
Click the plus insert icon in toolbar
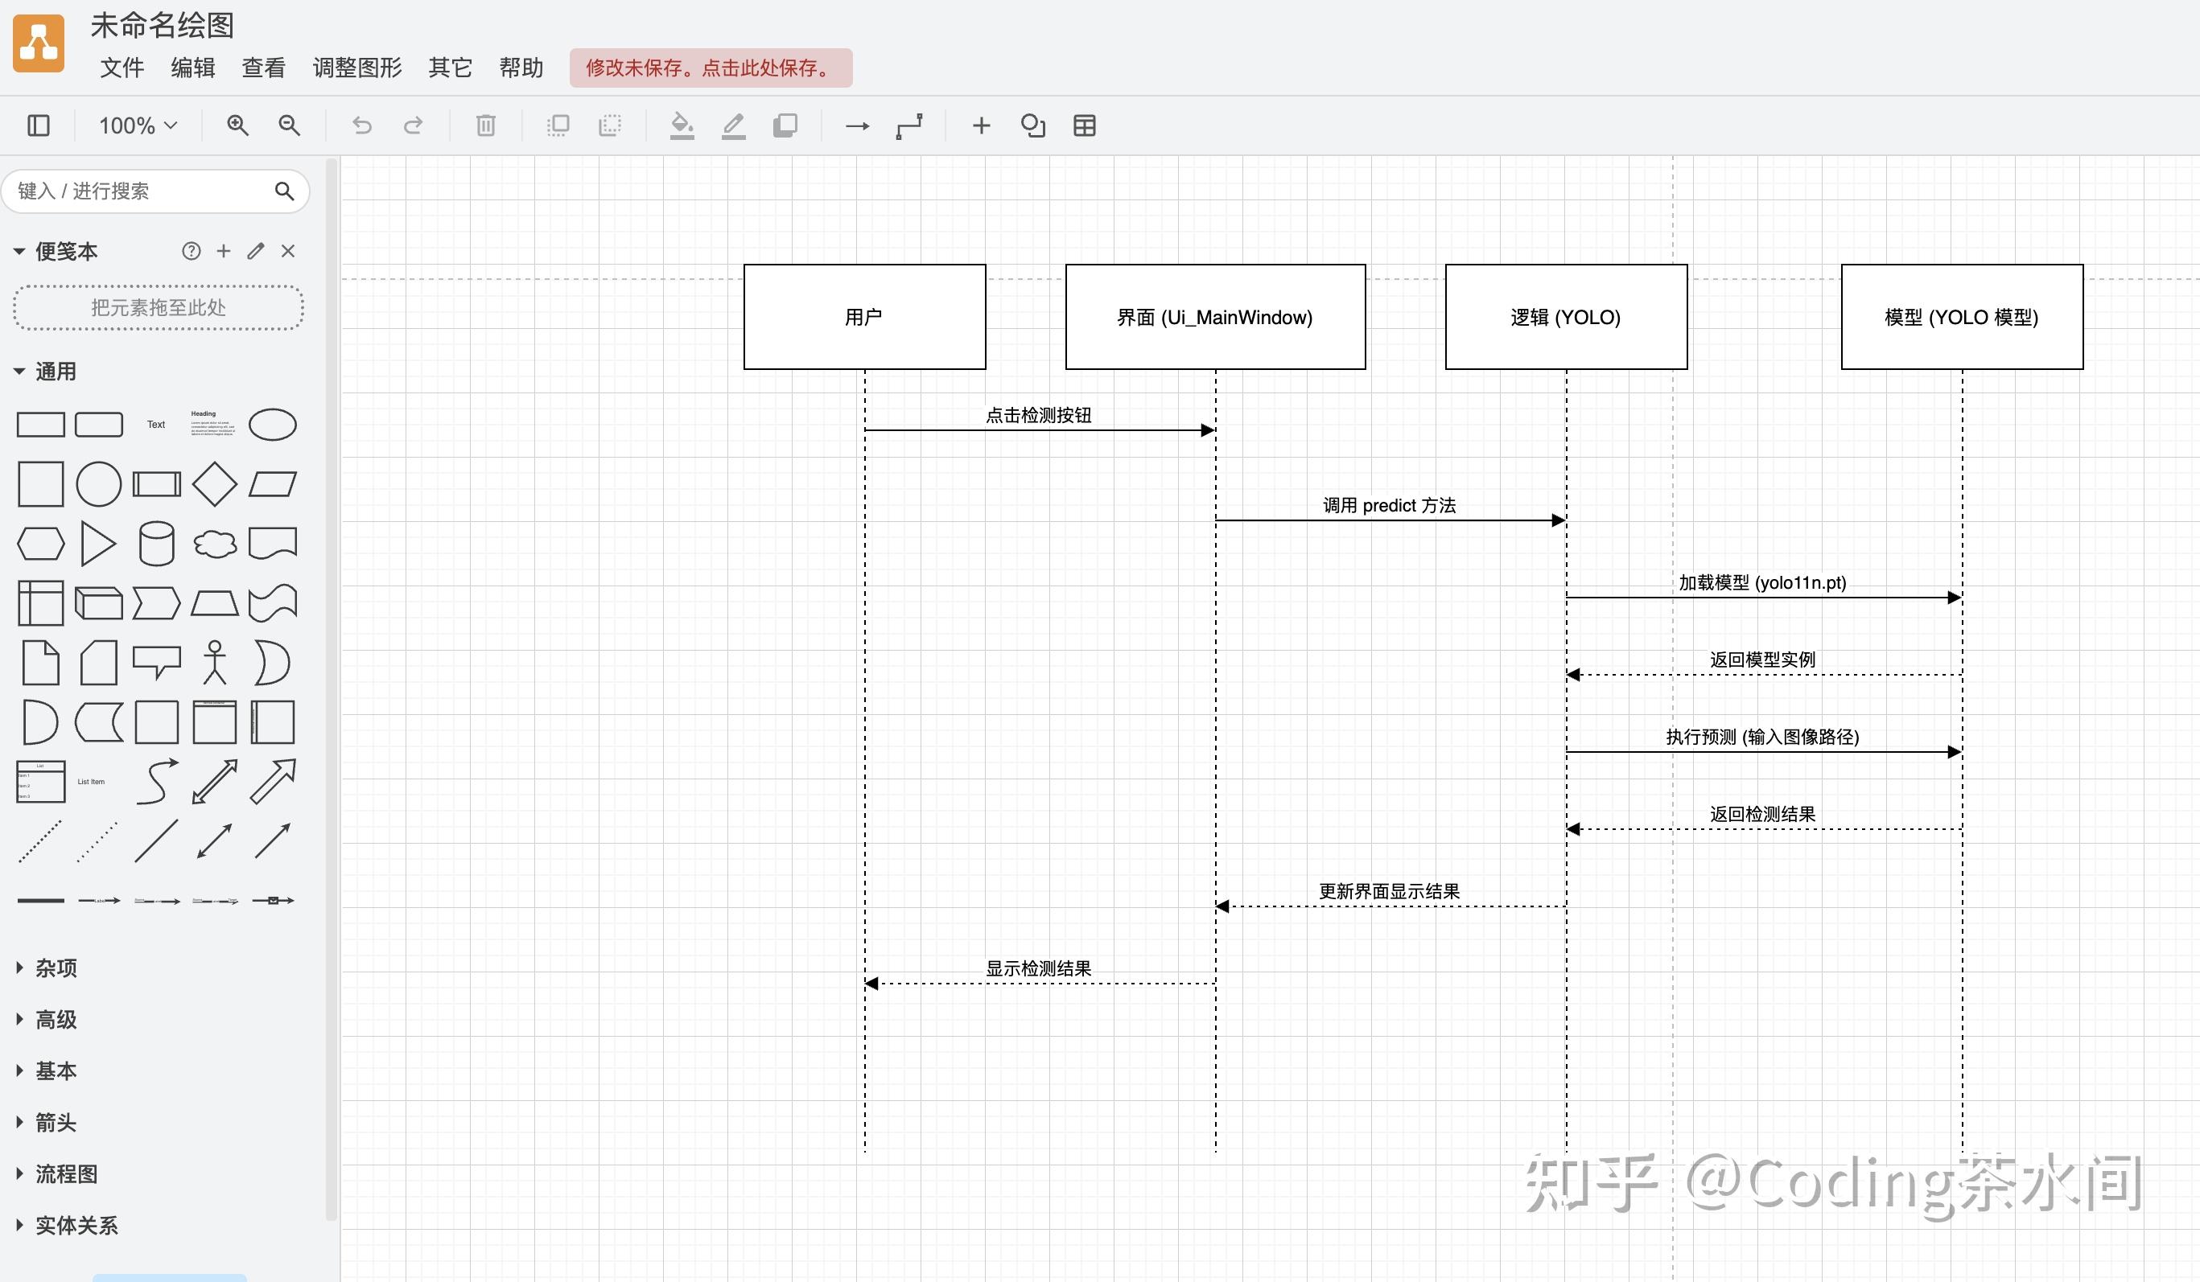983,125
